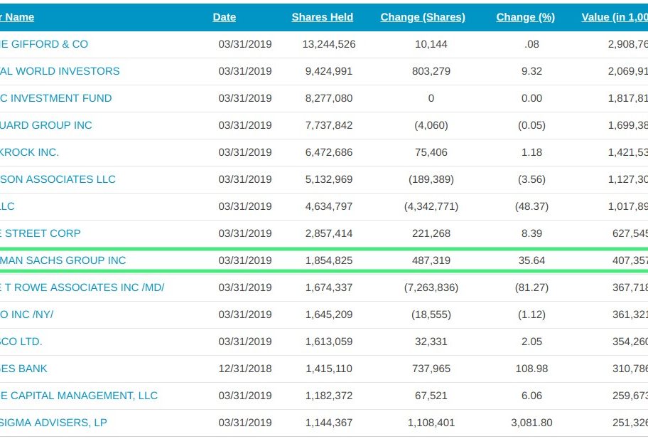
Task: Select shares held value 1,645,209
Action: click(329, 314)
